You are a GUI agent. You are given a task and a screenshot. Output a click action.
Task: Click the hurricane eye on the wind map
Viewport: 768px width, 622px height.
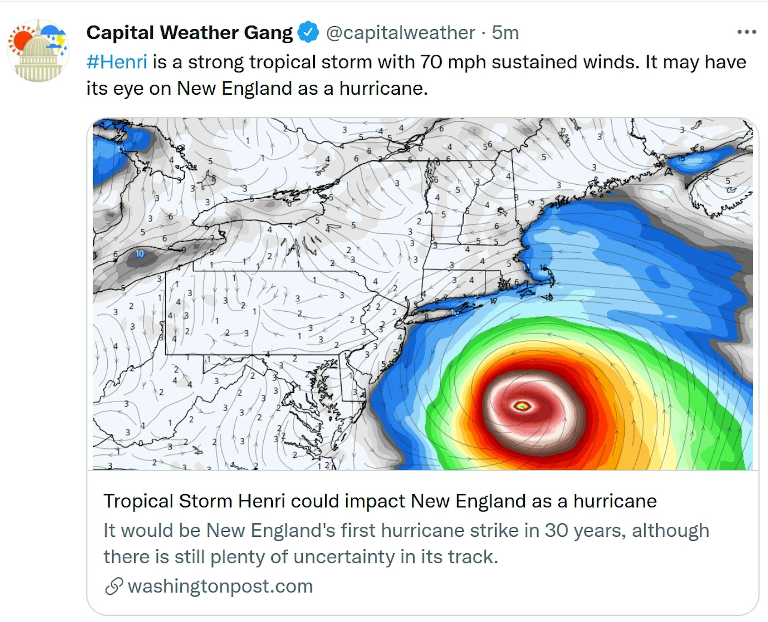coord(522,406)
